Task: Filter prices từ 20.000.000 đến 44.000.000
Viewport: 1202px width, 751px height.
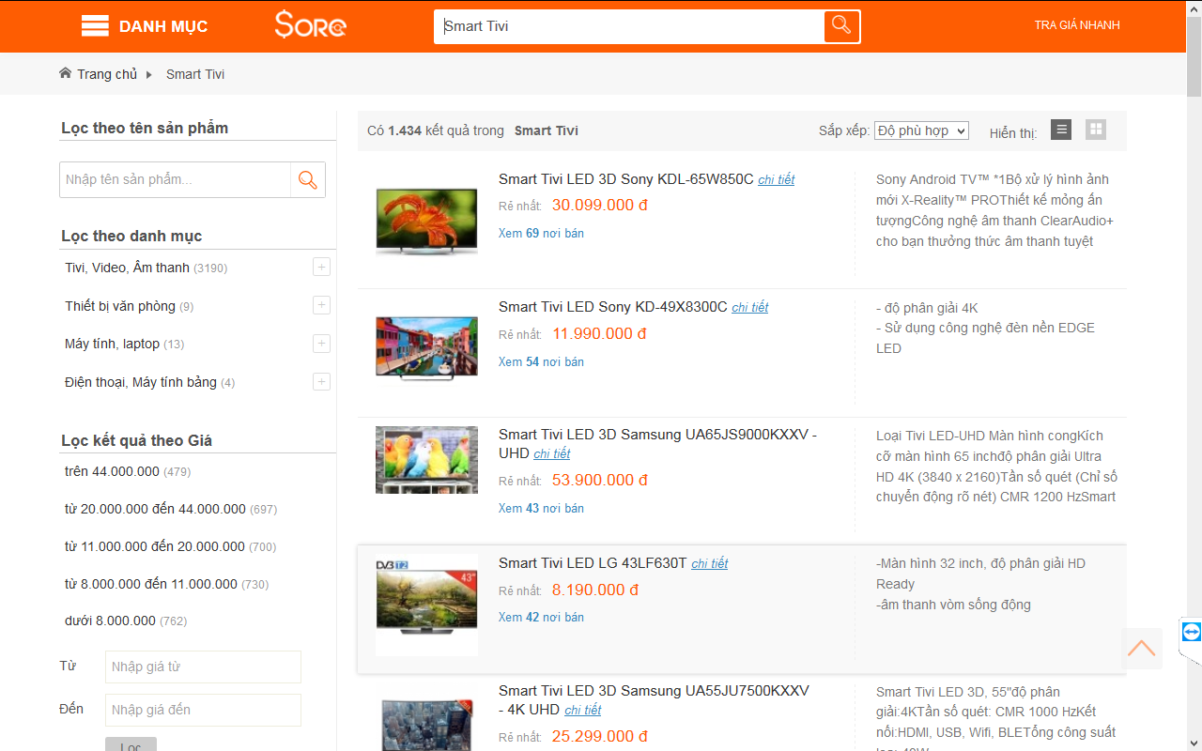Action: (155, 509)
